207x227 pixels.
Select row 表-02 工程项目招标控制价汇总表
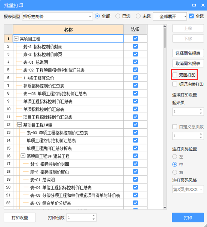68,70
